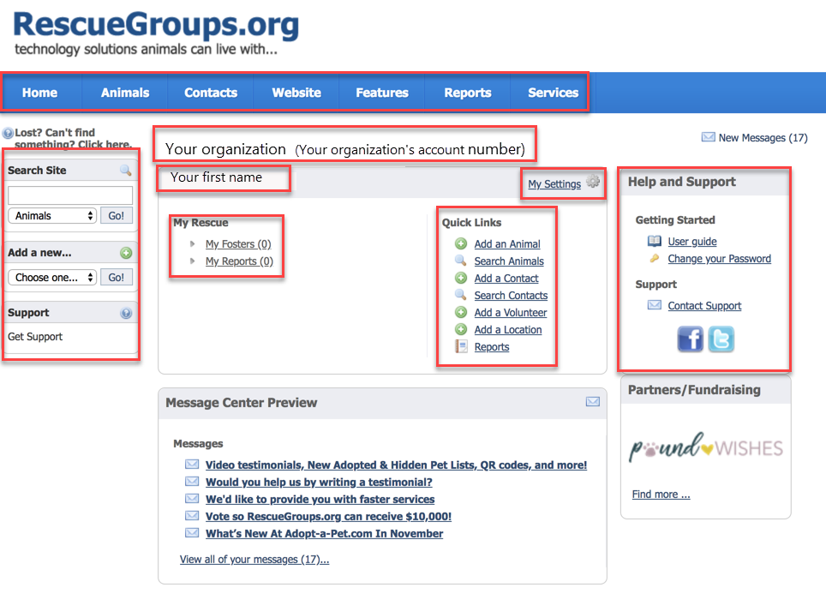The height and width of the screenshot is (600, 826).
Task: Click the Add a Contact plus icon
Action: [x=461, y=278]
